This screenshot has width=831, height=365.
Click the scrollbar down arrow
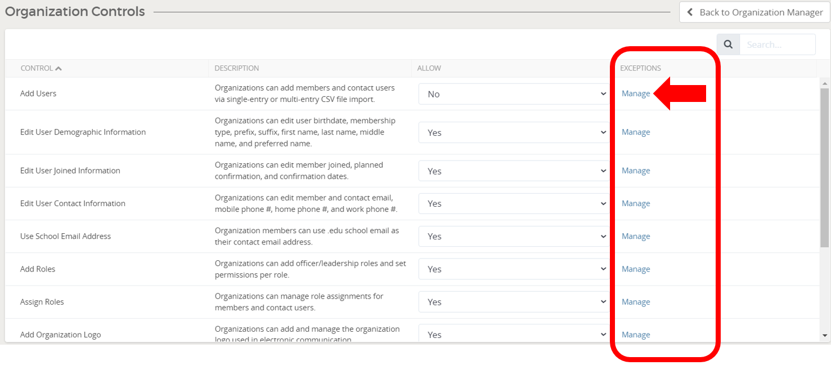824,335
